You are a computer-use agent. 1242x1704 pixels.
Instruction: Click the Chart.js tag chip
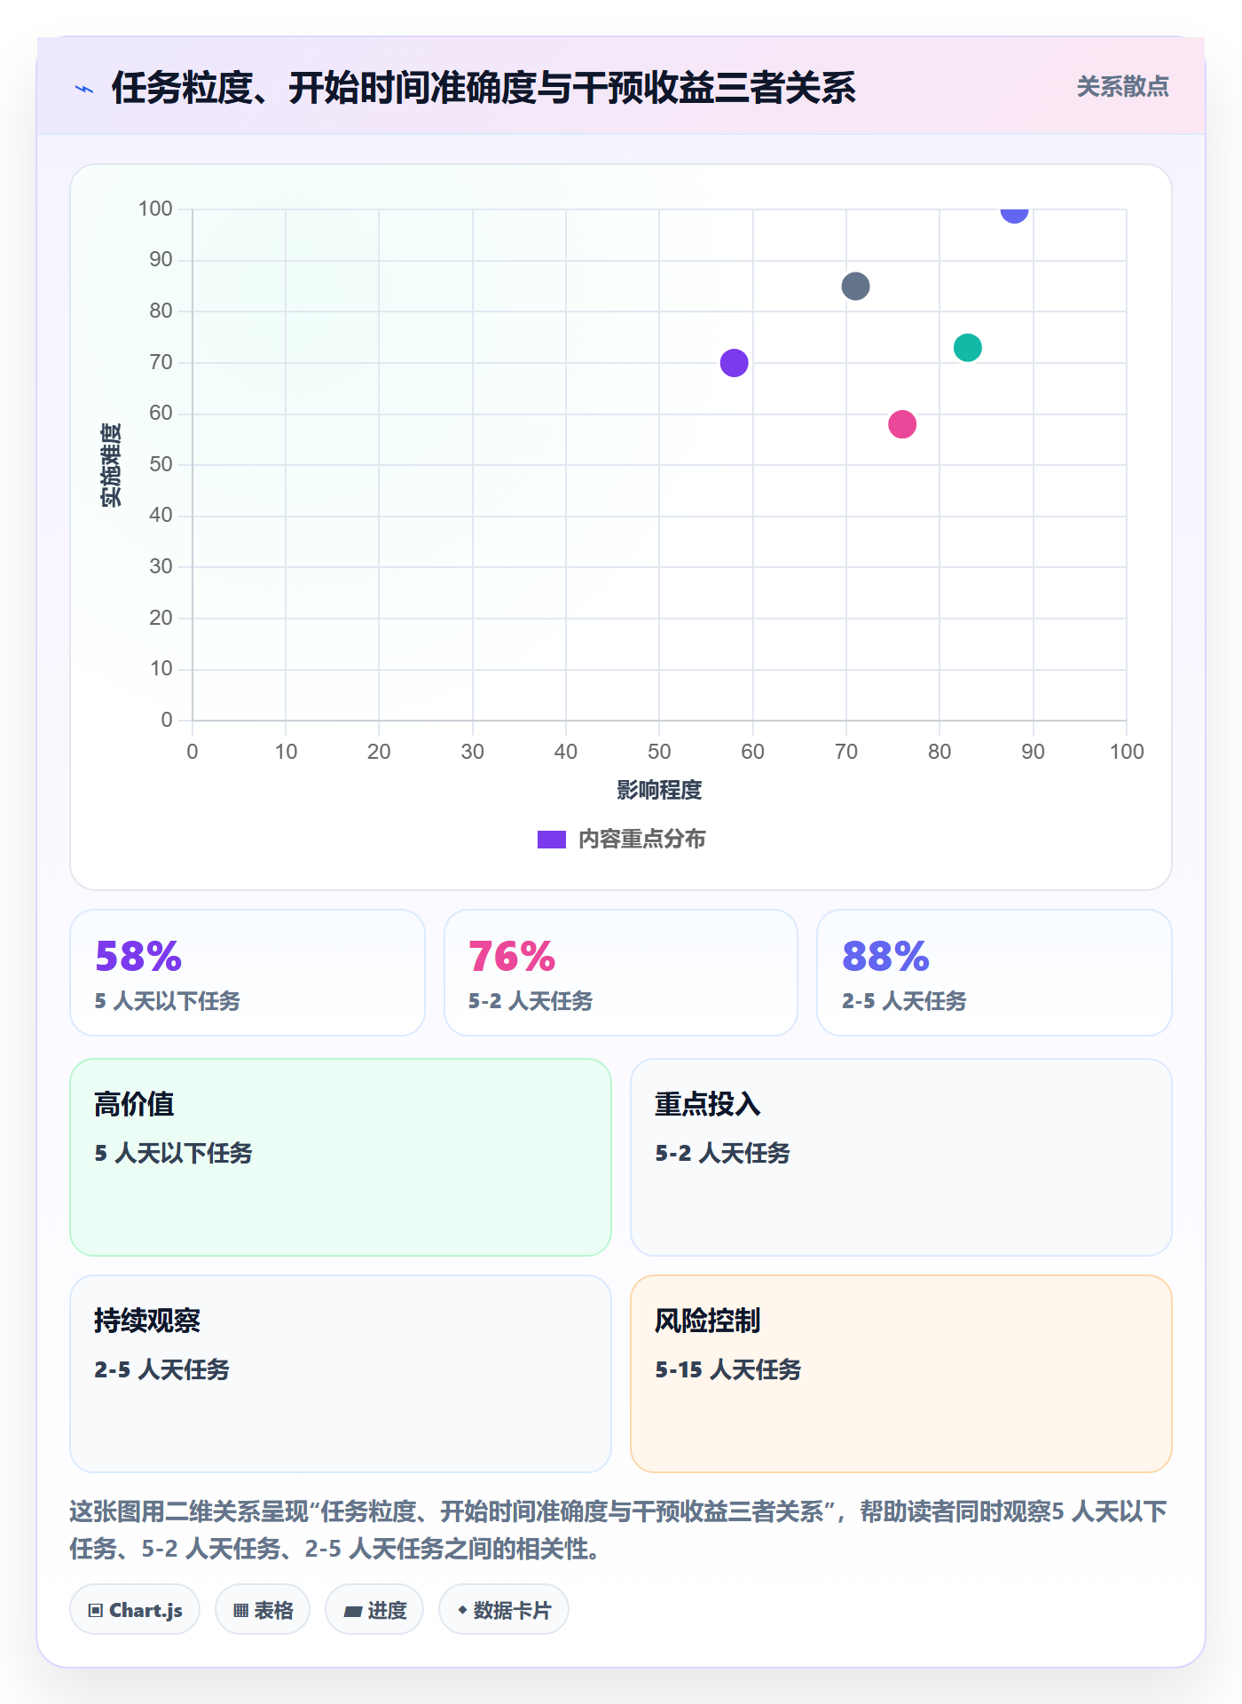(135, 1610)
